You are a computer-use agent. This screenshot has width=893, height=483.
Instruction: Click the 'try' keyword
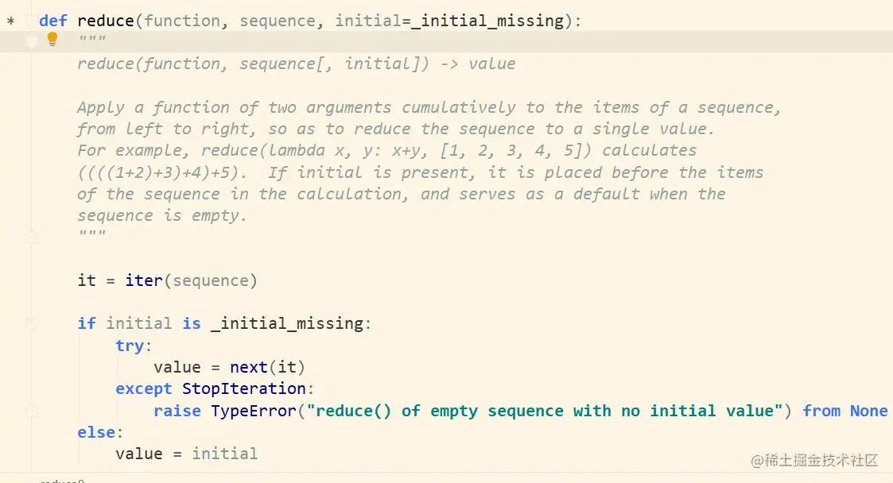tap(130, 346)
